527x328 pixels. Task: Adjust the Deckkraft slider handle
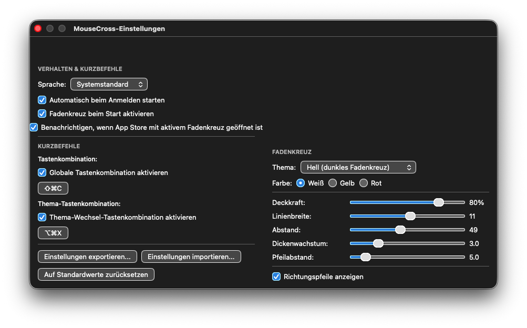point(439,202)
